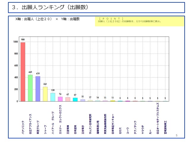Image resolution: width=190 pixels, height=142 pixels.
Task: Click the 241 value label
Action: [x=45, y=84]
